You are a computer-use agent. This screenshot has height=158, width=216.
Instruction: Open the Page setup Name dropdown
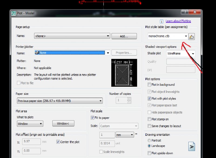72,36
